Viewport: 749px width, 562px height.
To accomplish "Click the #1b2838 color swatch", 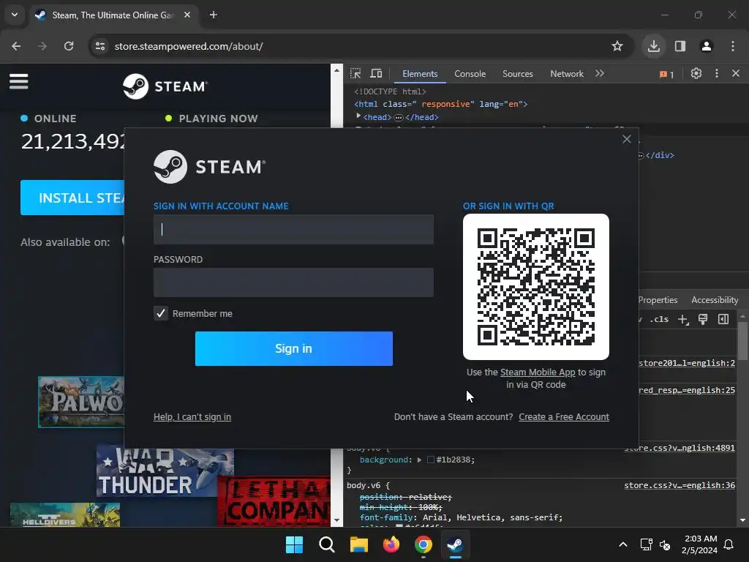I will point(430,460).
